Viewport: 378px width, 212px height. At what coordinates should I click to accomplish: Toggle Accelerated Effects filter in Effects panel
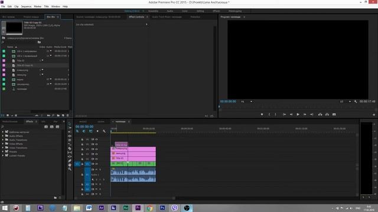pyautogui.click(x=46, y=127)
